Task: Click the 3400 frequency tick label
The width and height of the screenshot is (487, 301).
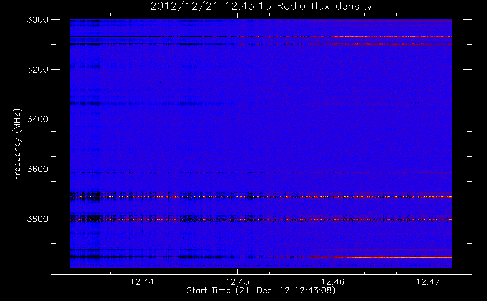Action: (38, 119)
